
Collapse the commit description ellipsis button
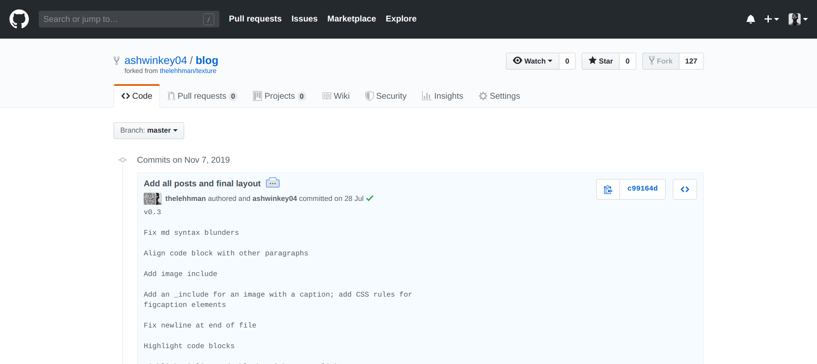273,183
